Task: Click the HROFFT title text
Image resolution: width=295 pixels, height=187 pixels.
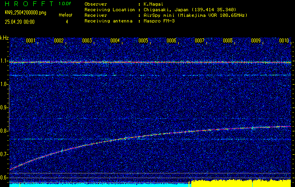Action: (x=30, y=4)
